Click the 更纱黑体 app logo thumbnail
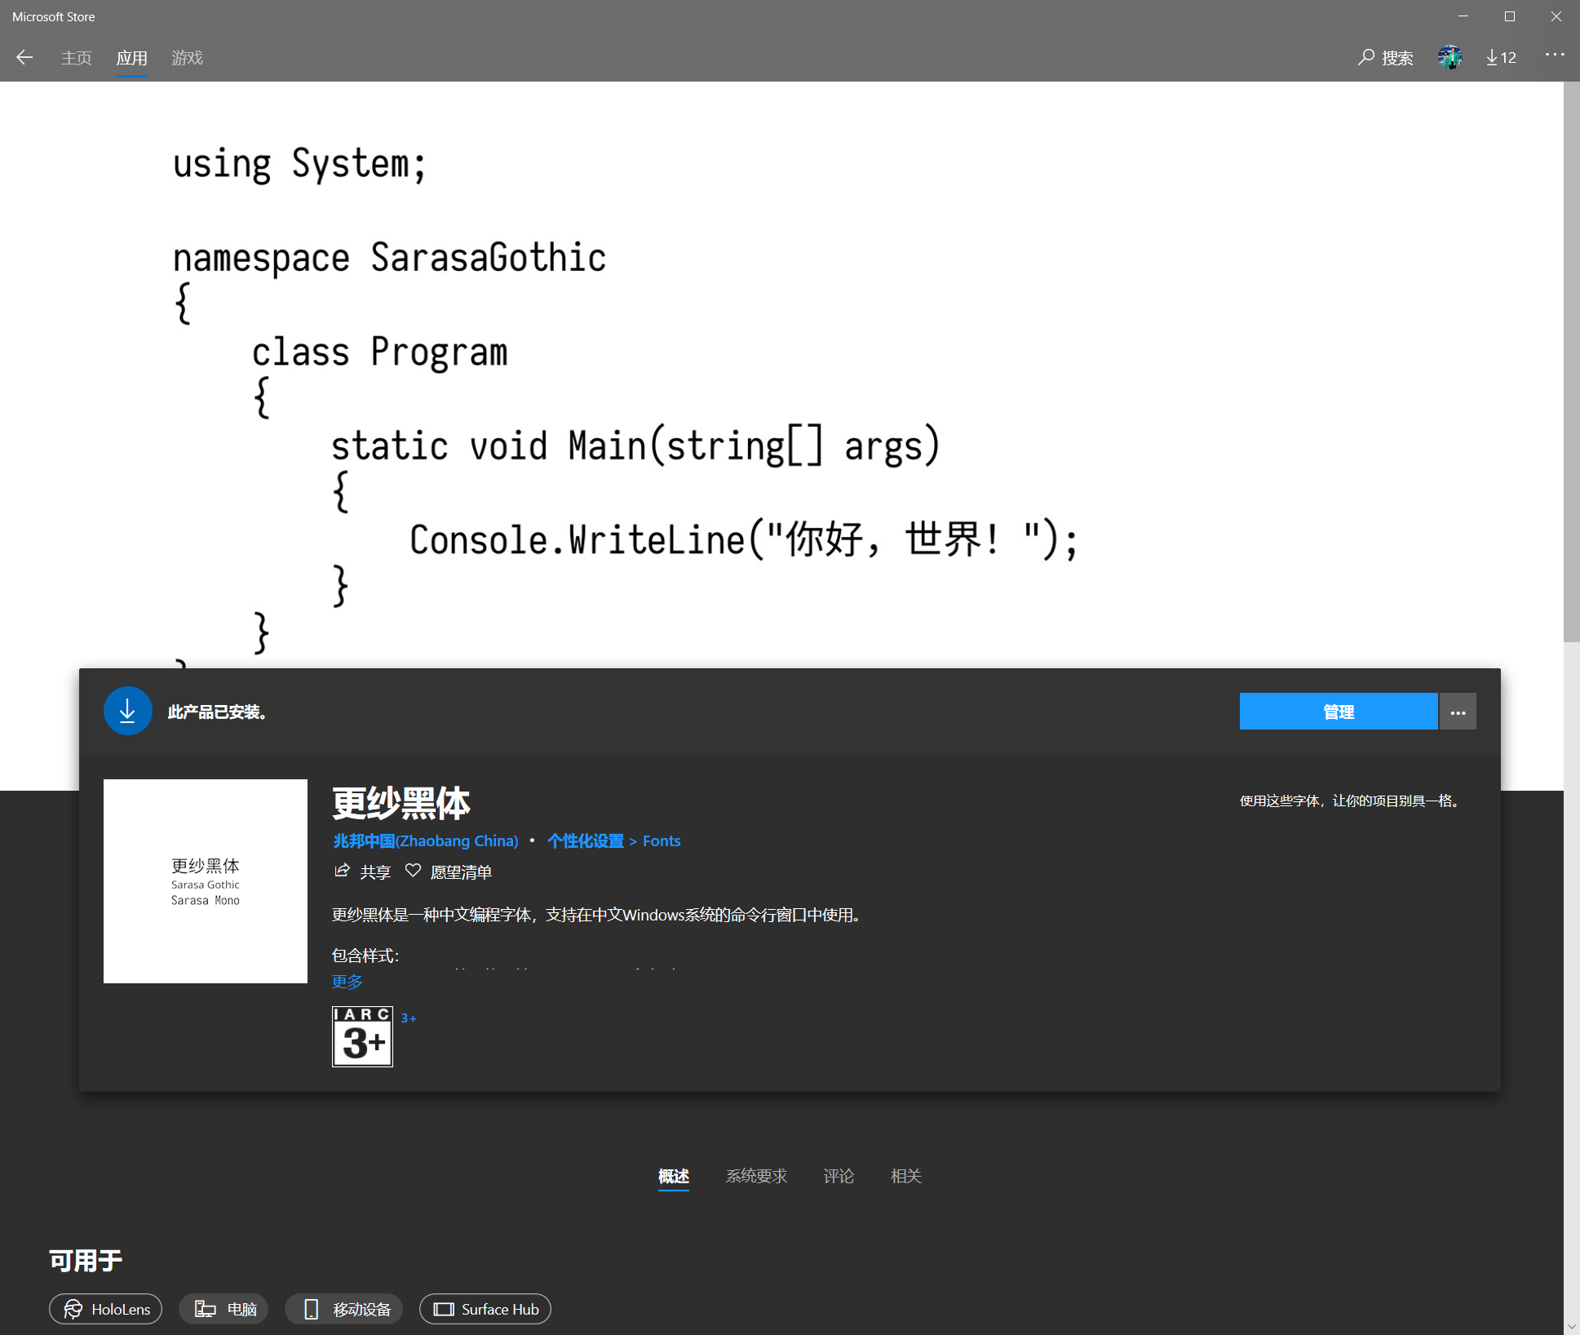Screen dimensions: 1580x1335 click(x=206, y=880)
